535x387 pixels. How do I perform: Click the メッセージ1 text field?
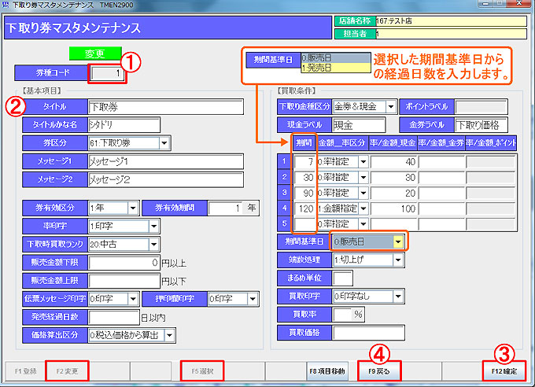[165, 161]
